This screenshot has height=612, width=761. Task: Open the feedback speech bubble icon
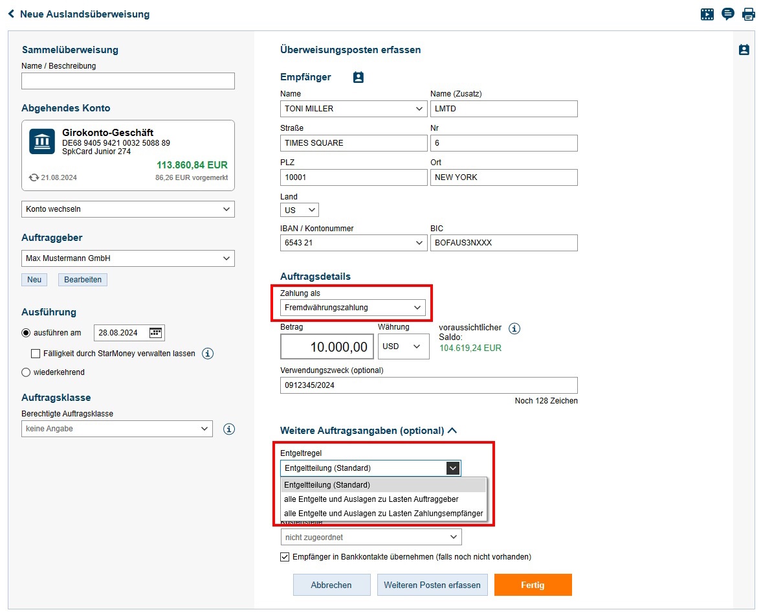(x=727, y=14)
